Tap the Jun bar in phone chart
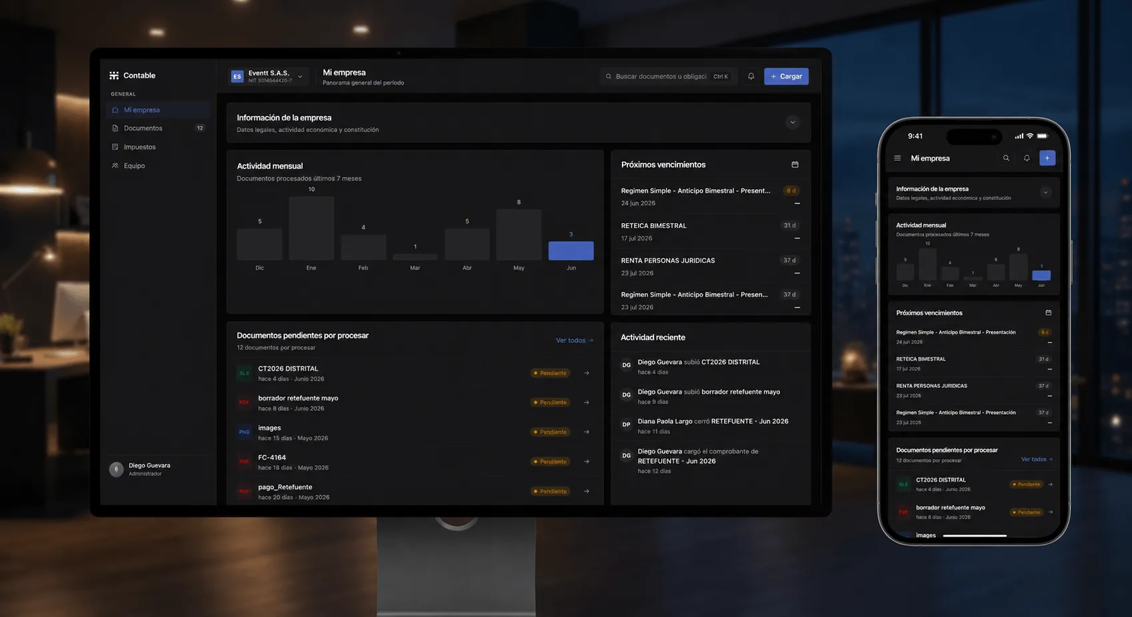This screenshot has width=1132, height=617. 1041,275
